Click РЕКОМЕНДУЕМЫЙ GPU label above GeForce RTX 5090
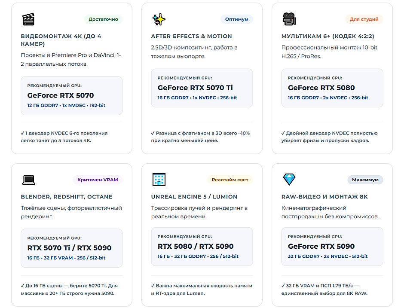404x308 pixels. click(x=315, y=236)
